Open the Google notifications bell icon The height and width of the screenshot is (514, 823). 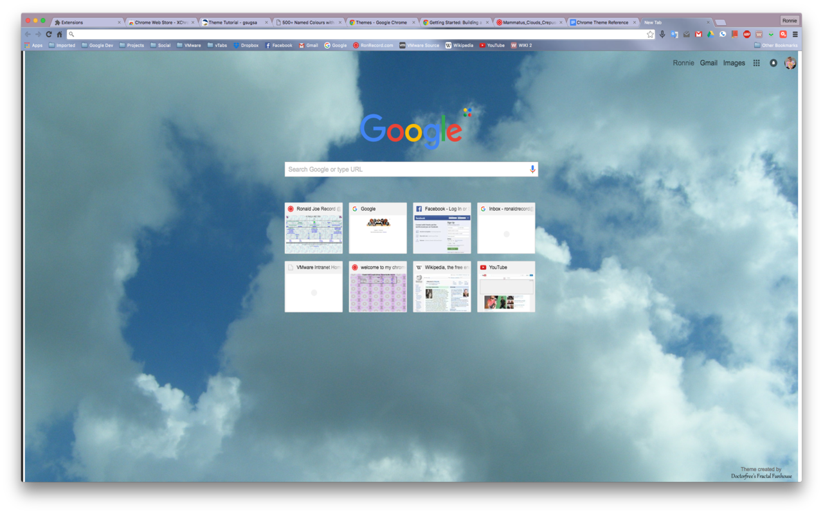773,63
